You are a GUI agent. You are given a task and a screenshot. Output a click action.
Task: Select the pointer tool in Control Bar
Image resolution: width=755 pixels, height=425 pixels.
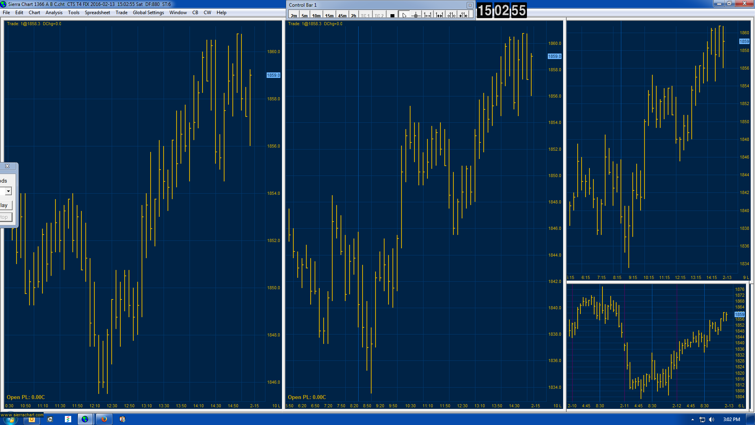[x=404, y=15]
